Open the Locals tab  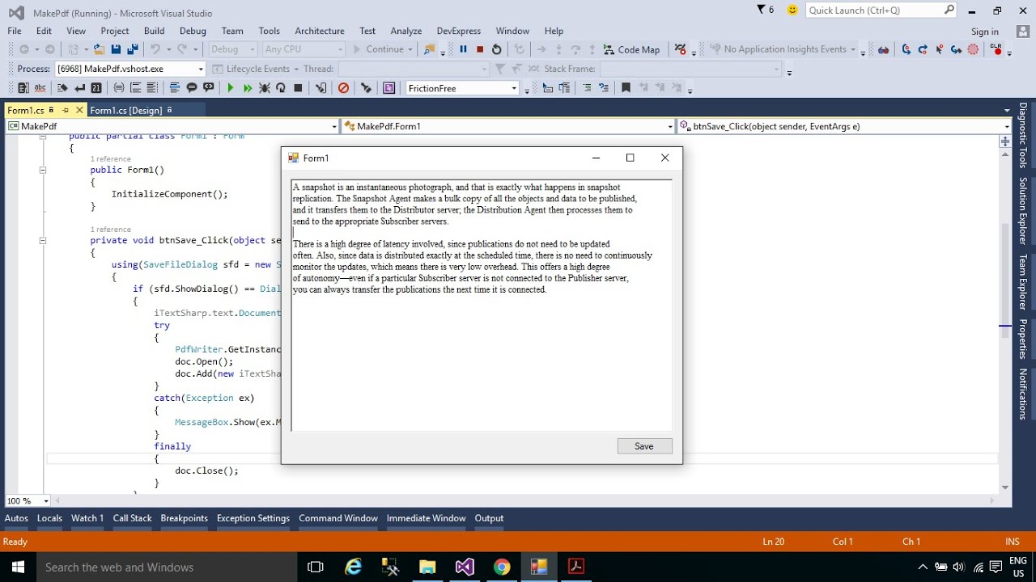click(49, 518)
